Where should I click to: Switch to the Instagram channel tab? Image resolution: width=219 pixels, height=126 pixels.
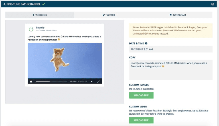pyautogui.click(x=178, y=15)
